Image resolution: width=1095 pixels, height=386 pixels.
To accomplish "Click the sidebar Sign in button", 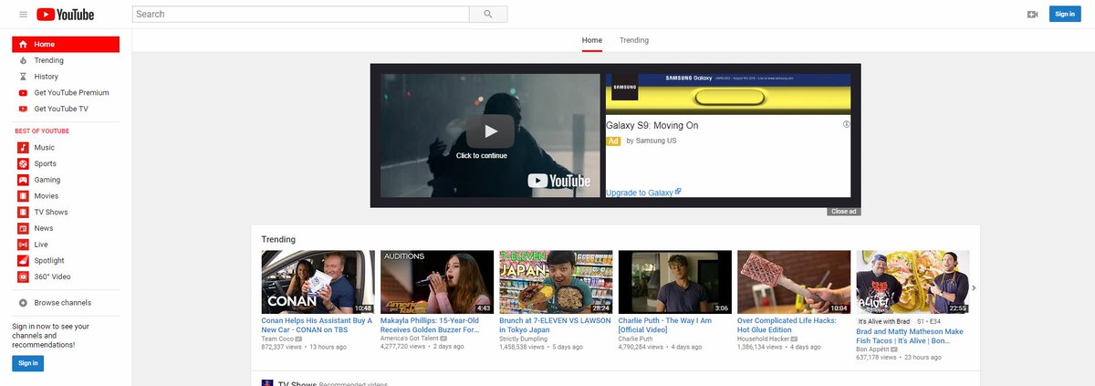I will coord(28,363).
